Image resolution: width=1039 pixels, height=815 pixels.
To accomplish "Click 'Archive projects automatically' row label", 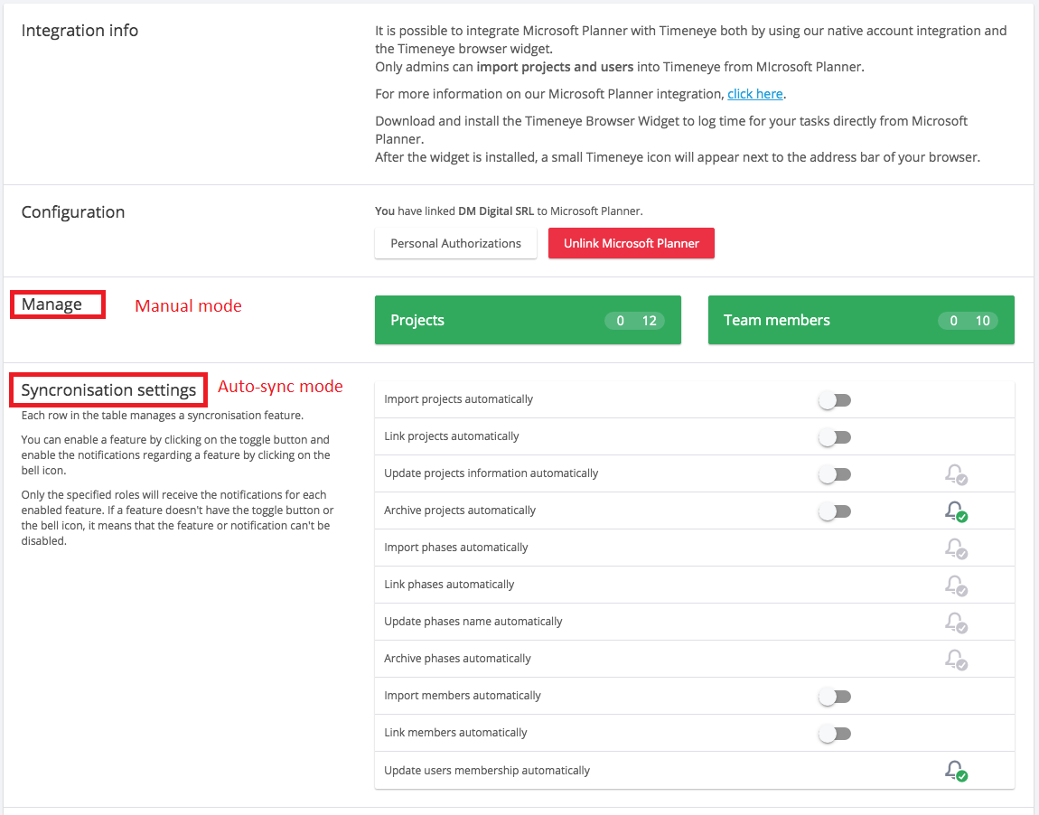I will point(460,511).
